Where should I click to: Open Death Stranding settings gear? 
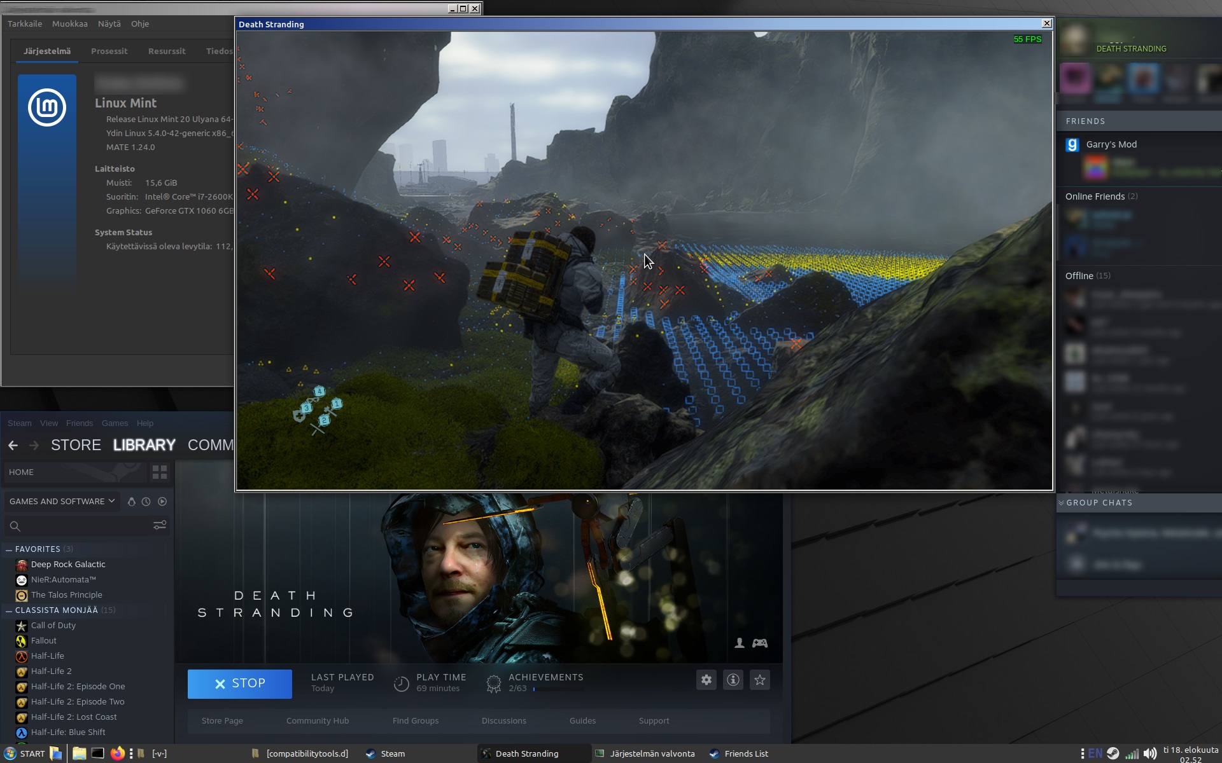coord(706,680)
